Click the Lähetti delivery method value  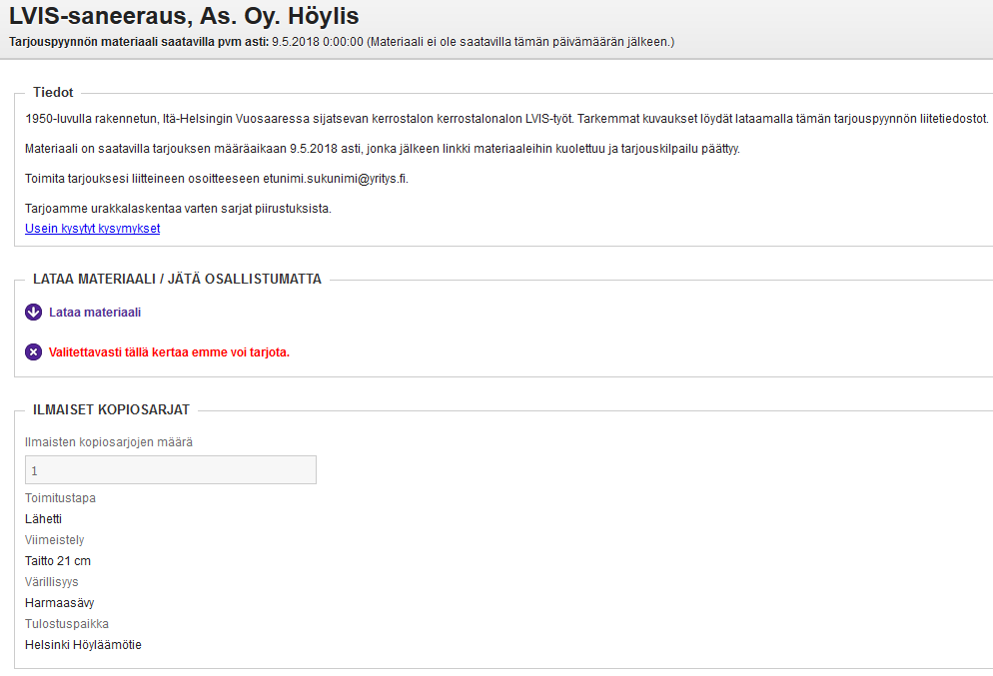43,519
